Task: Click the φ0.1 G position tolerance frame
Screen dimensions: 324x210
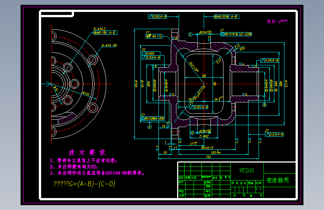Action: tap(154, 36)
